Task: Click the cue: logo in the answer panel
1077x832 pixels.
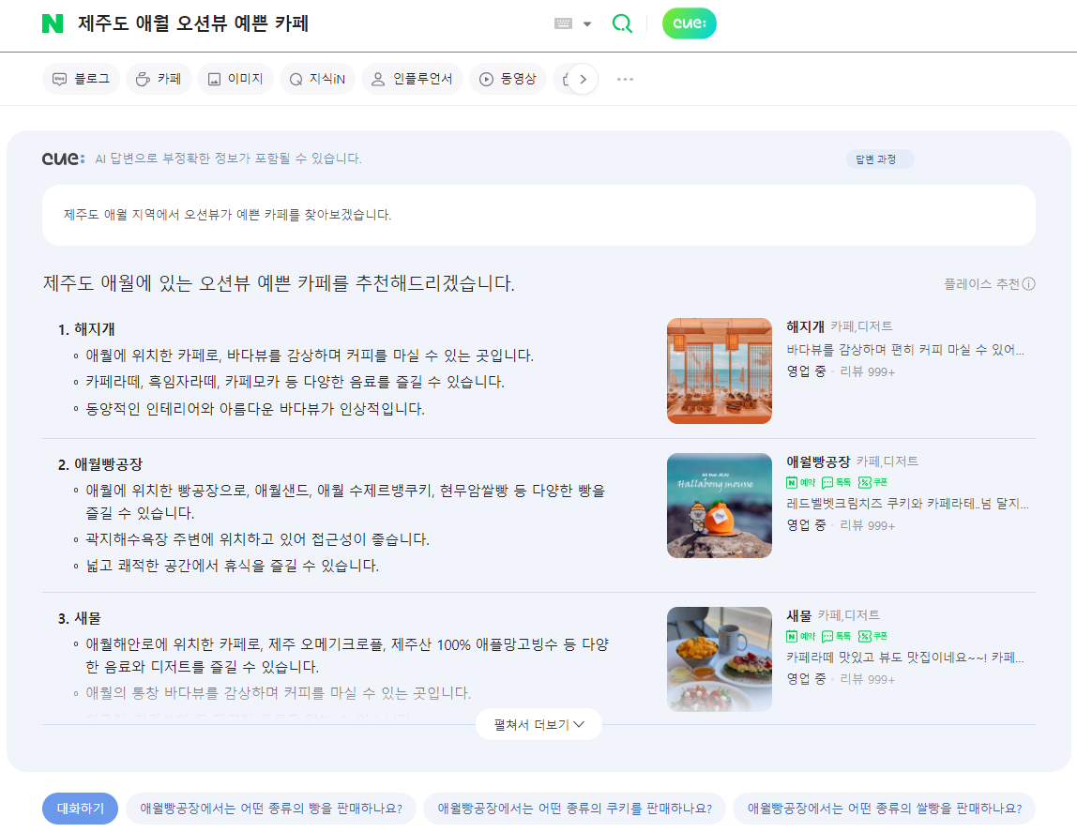Action: pyautogui.click(x=63, y=159)
